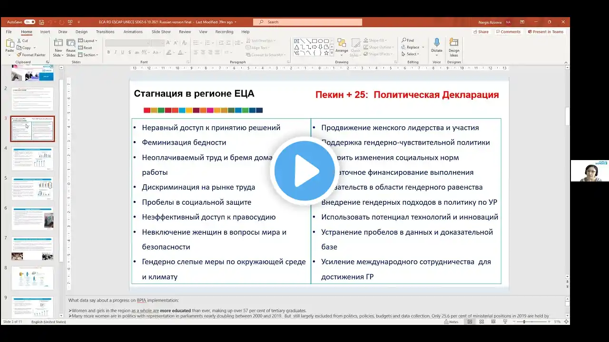Click the Save icon in the title bar

42,22
